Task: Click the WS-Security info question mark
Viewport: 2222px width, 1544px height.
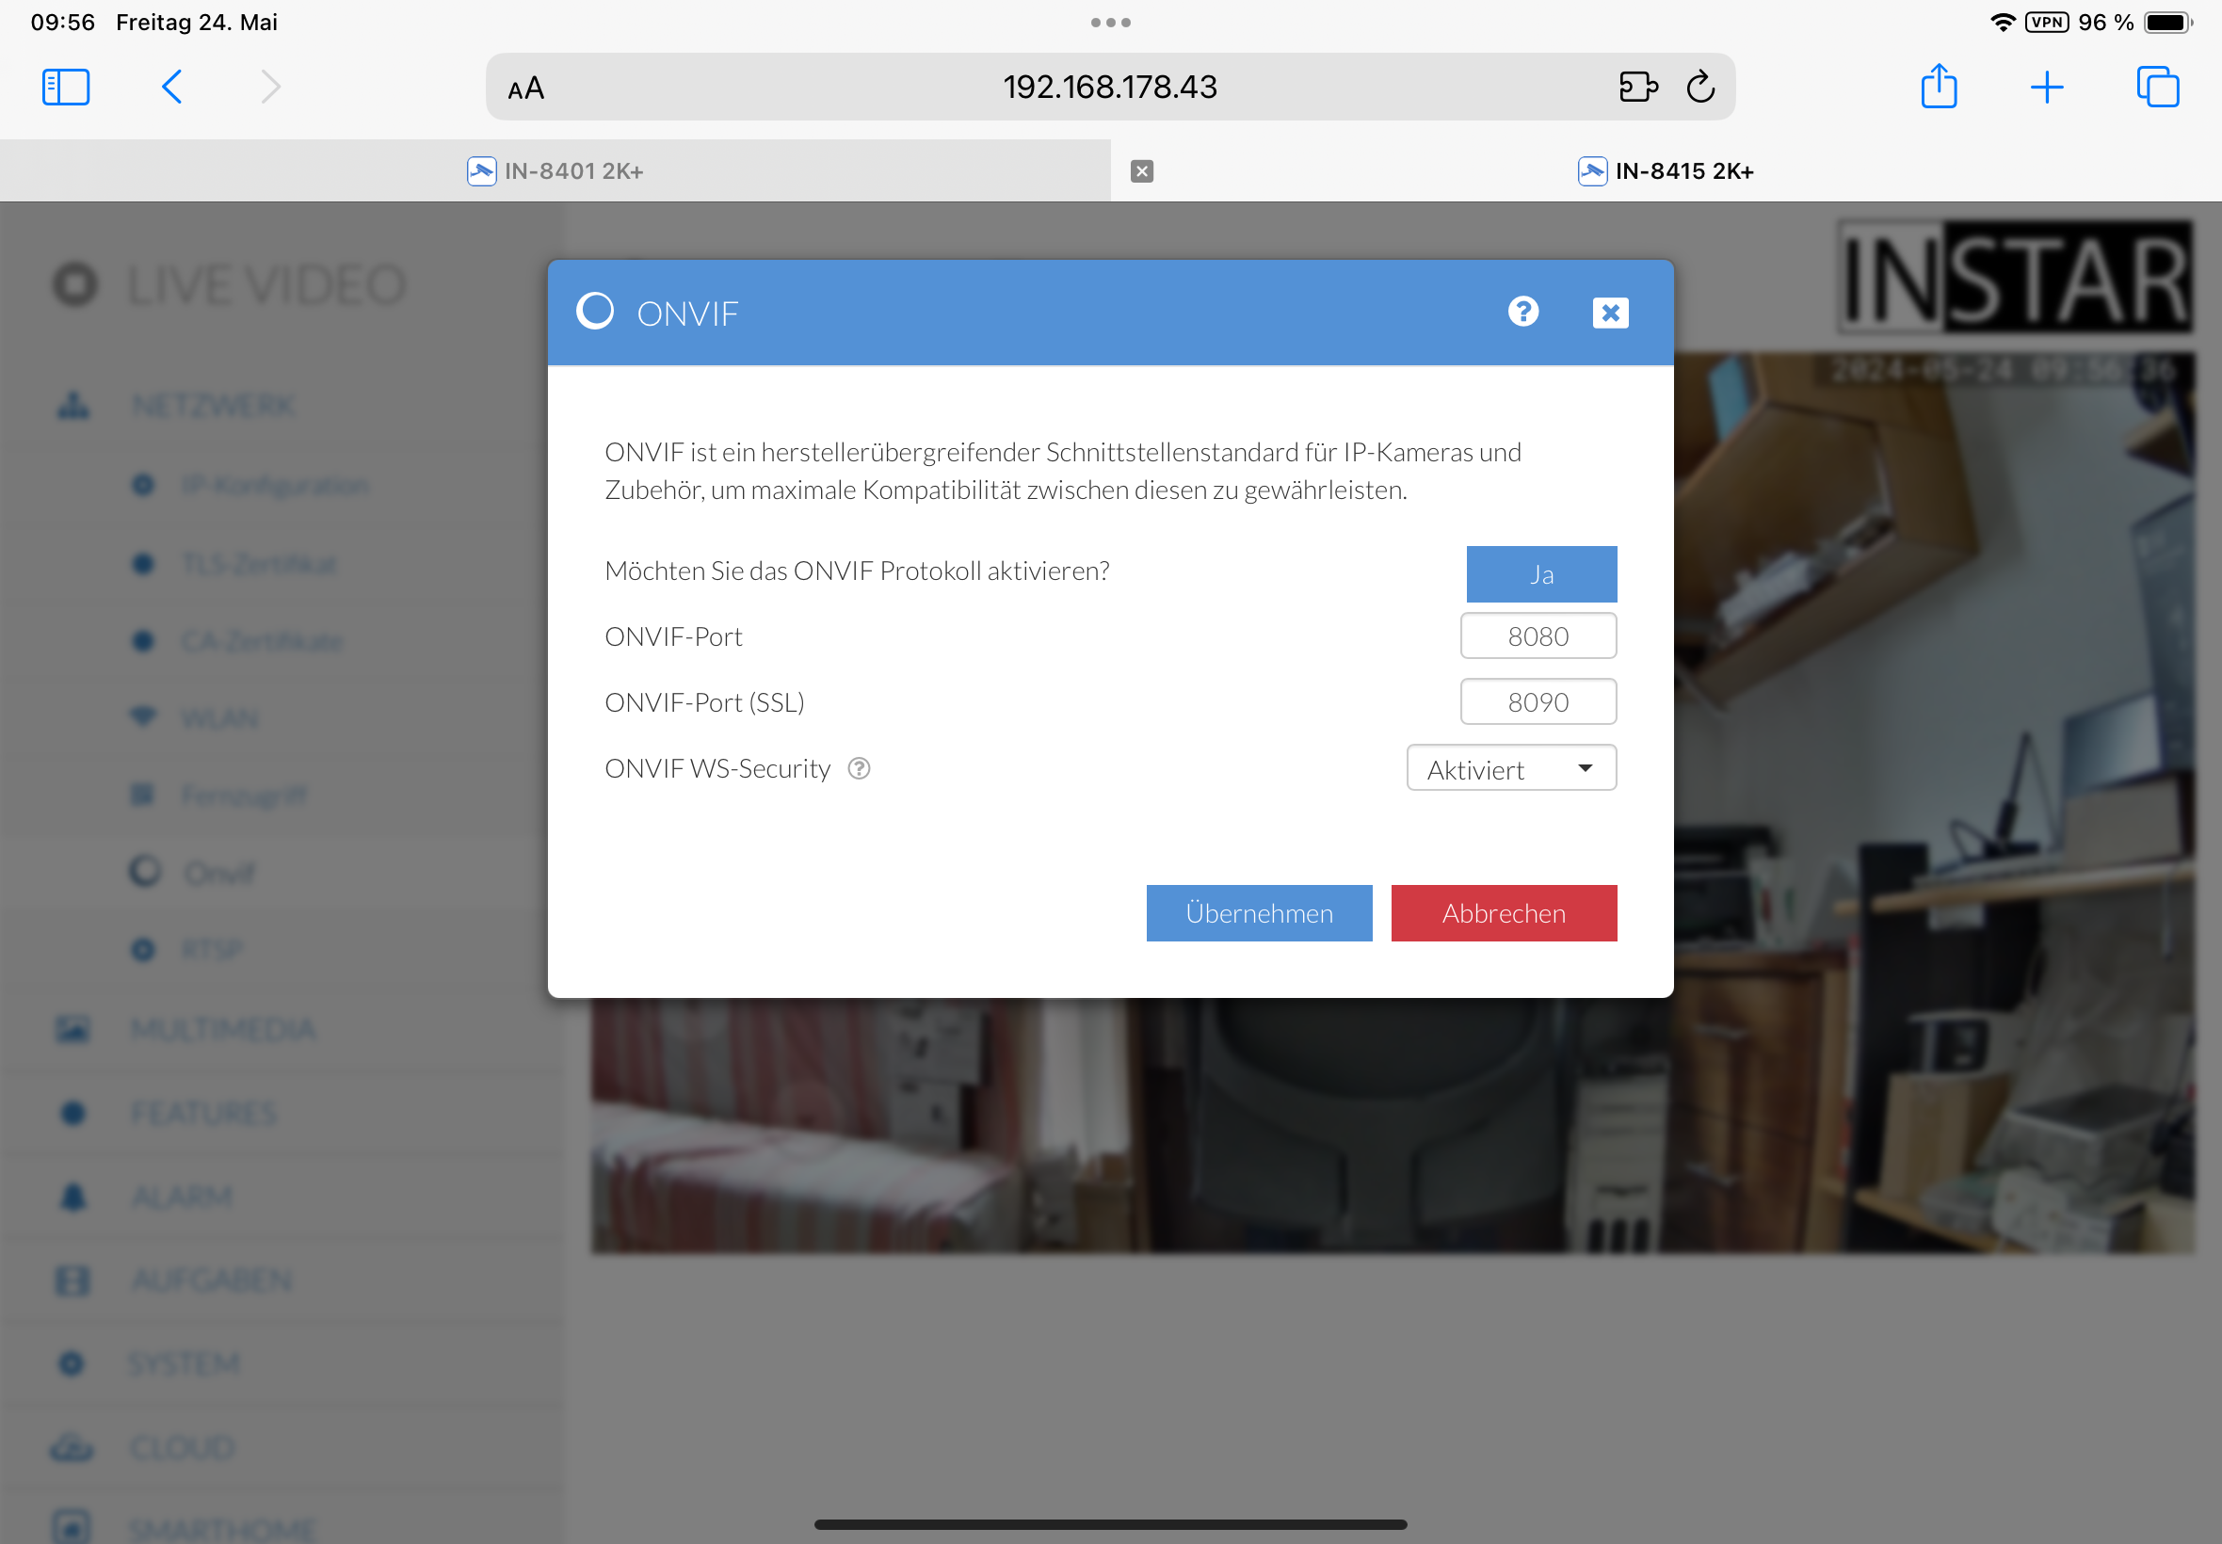Action: [859, 768]
